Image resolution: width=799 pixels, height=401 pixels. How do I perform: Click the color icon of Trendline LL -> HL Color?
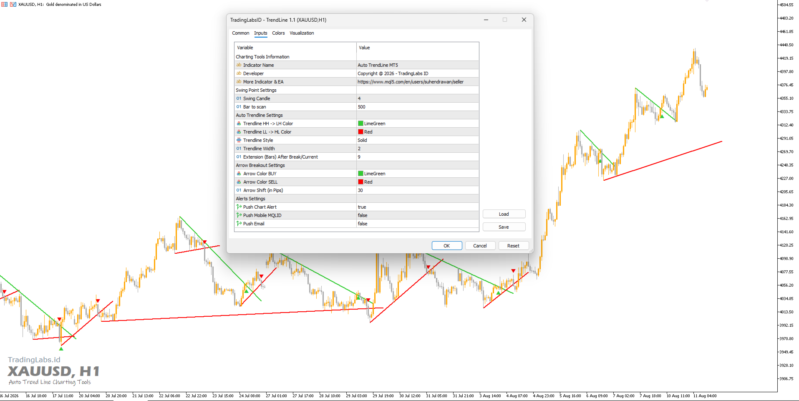[239, 132]
